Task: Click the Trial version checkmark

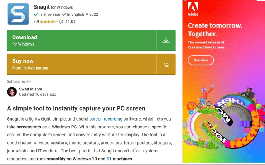Action: (35, 15)
